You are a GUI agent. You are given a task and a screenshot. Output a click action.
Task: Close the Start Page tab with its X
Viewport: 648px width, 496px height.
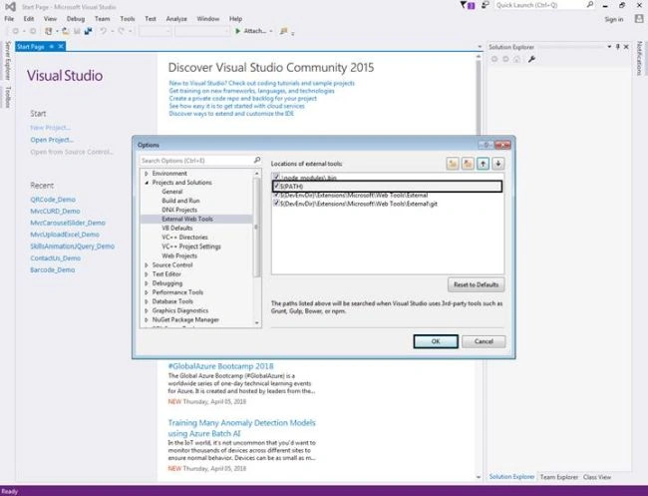61,46
